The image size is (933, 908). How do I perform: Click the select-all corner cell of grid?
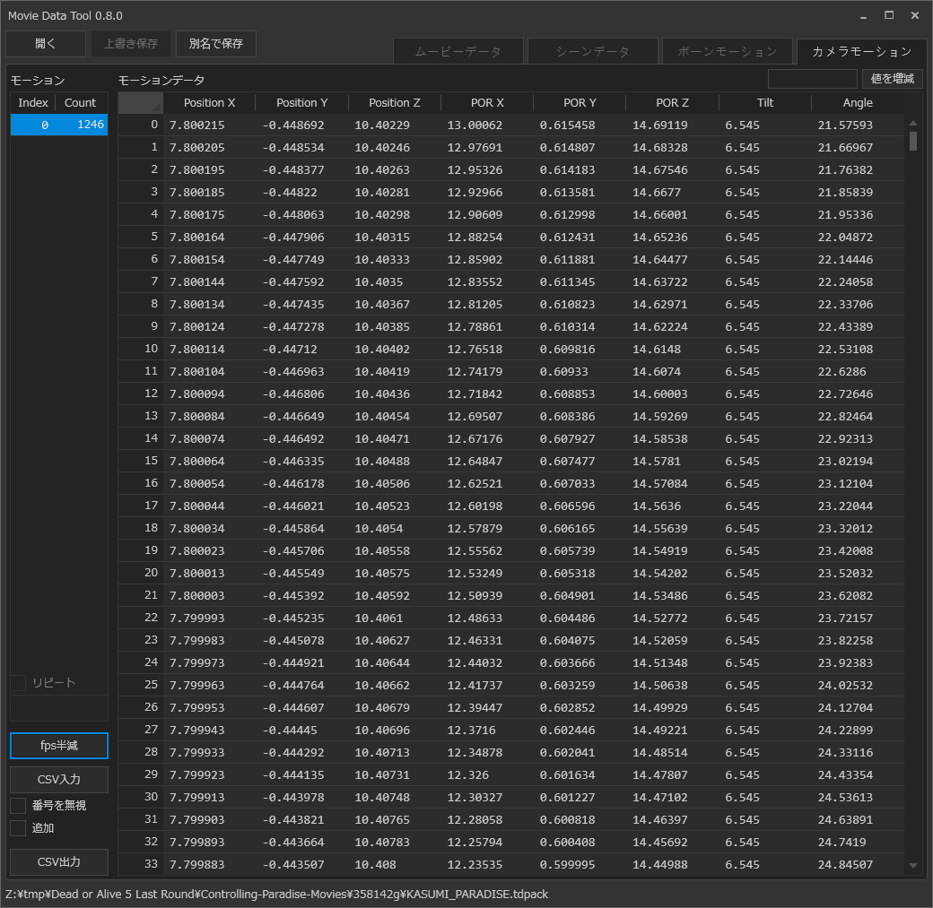(x=141, y=103)
